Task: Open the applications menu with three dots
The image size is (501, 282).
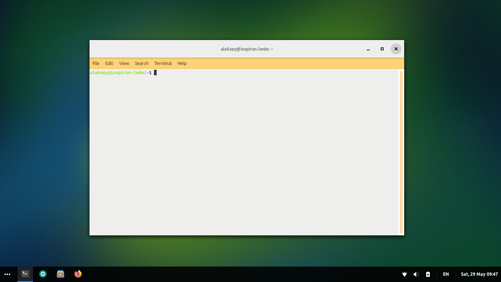Action: point(7,274)
